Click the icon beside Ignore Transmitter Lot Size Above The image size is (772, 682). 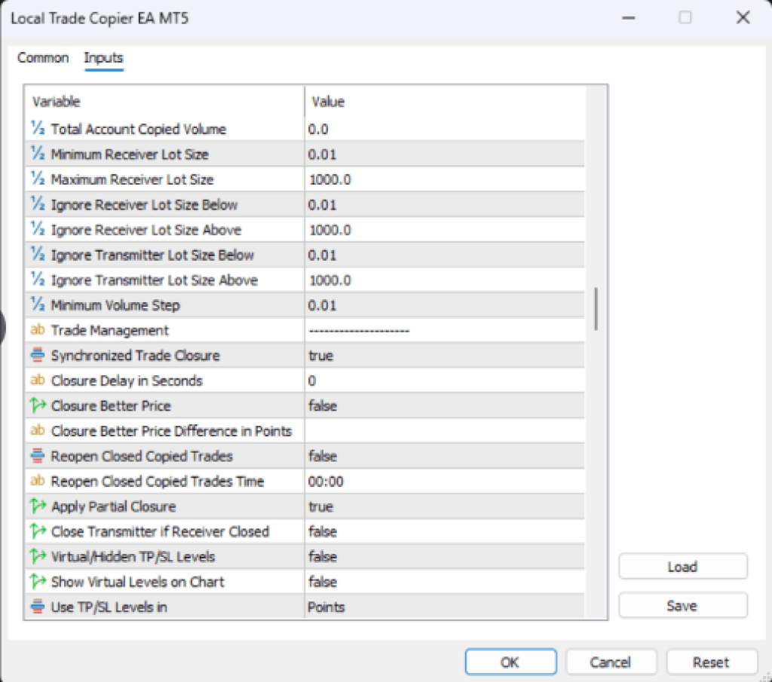click(x=38, y=280)
